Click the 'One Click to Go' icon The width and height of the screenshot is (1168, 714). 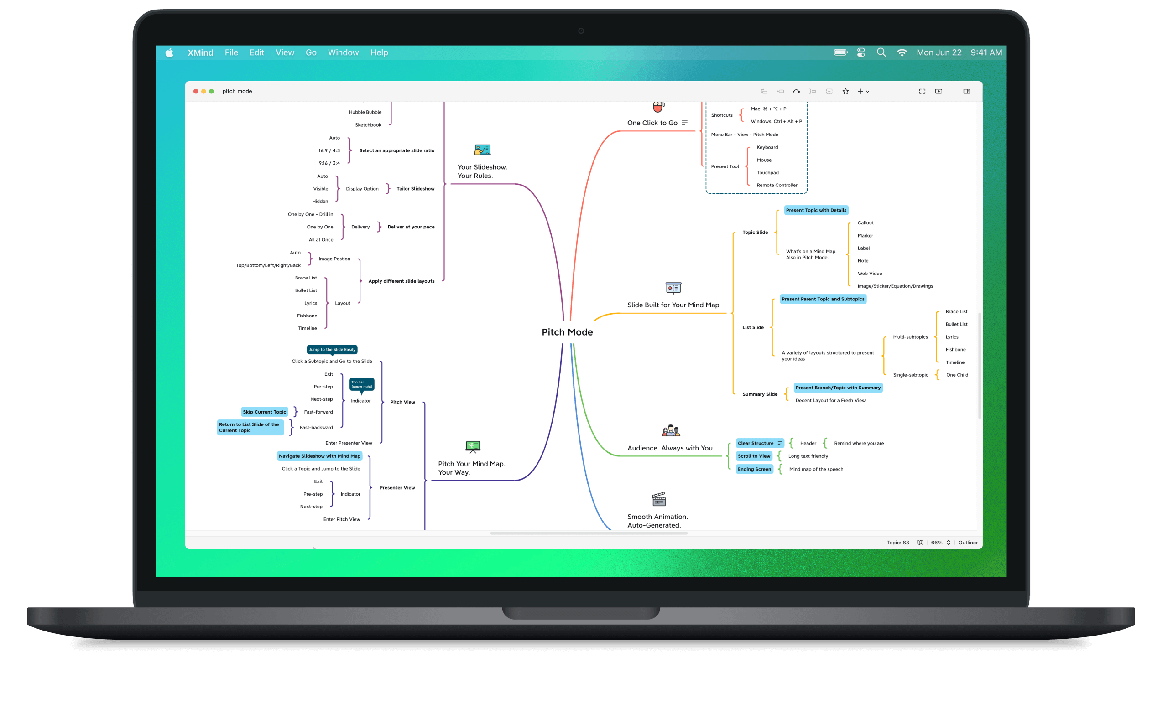point(657,106)
